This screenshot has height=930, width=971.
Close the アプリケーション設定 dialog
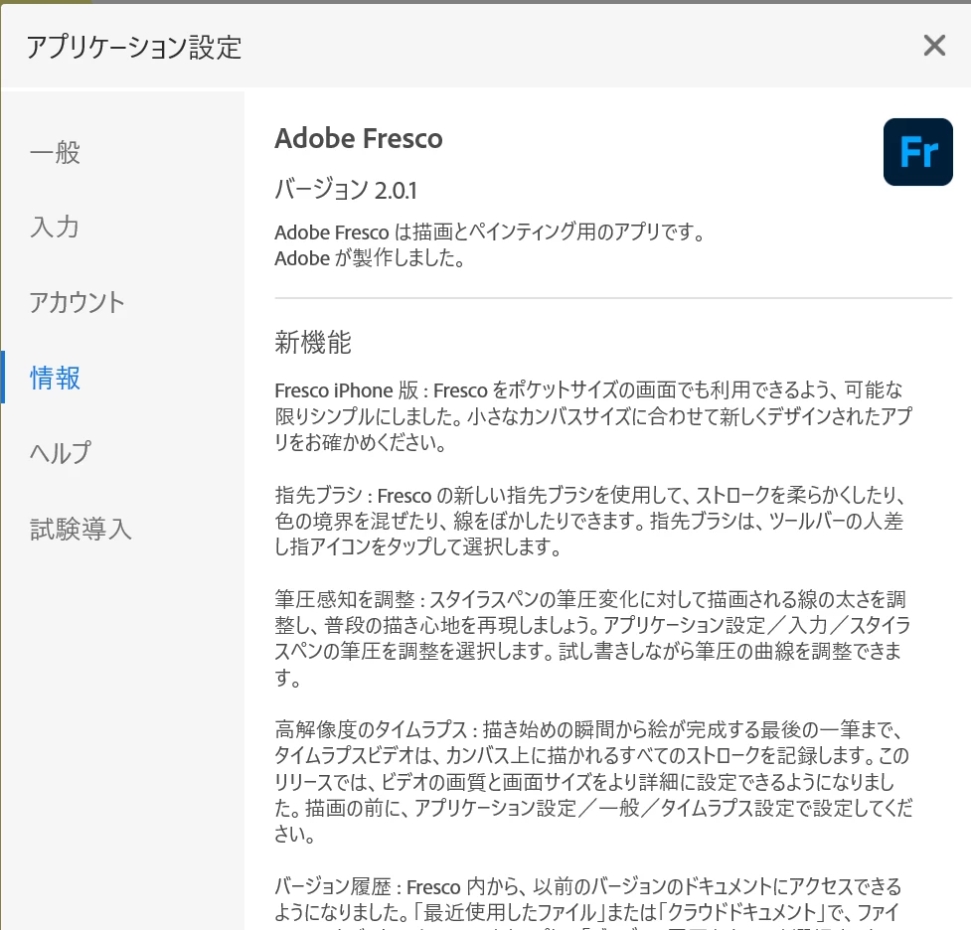point(934,45)
